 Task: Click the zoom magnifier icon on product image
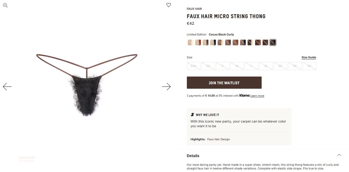click(x=5, y=5)
